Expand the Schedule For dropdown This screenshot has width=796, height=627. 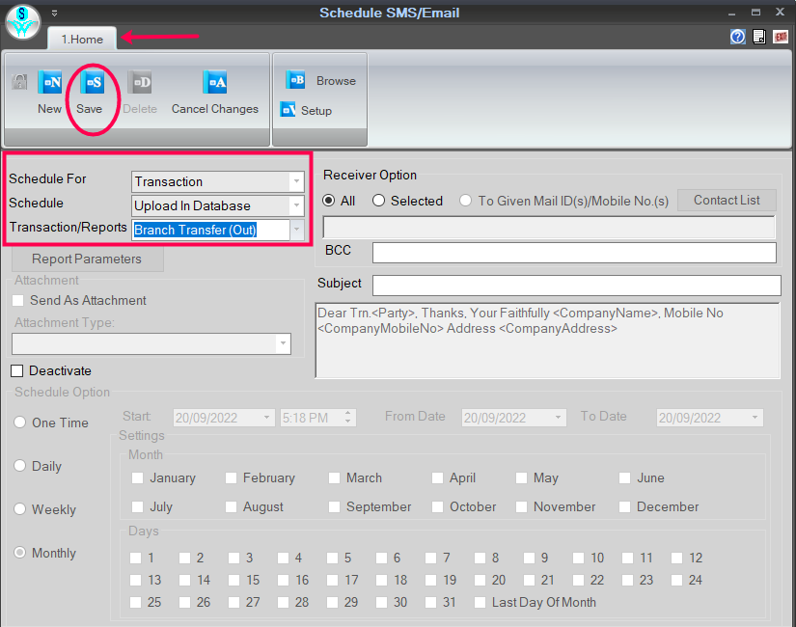tap(296, 181)
